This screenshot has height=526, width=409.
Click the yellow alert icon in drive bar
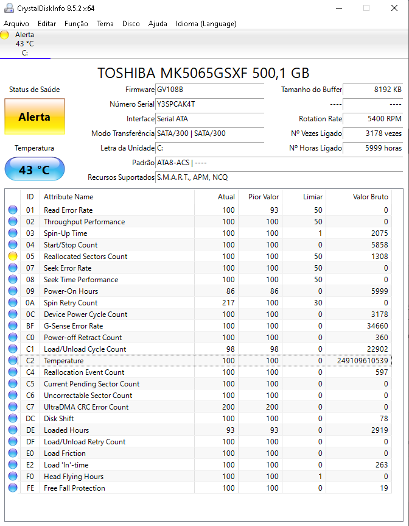(5, 35)
